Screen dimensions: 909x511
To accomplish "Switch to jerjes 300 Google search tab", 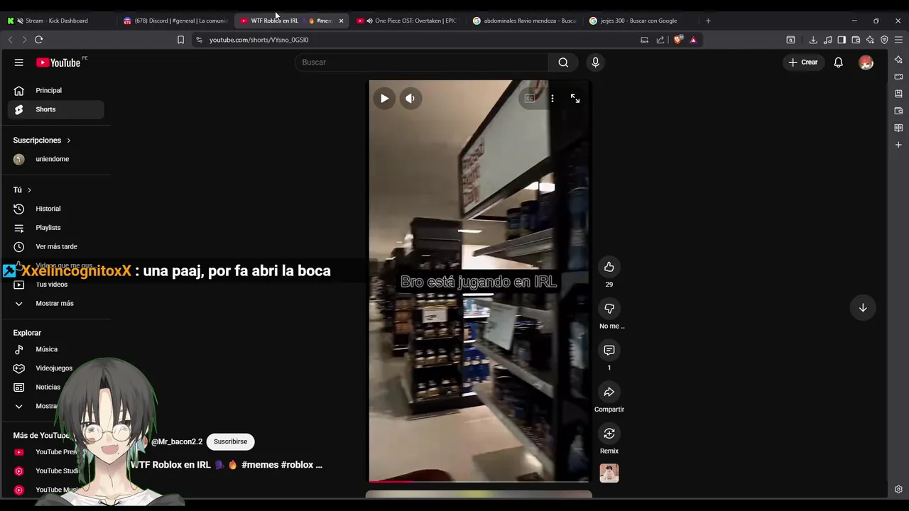I will tap(641, 21).
